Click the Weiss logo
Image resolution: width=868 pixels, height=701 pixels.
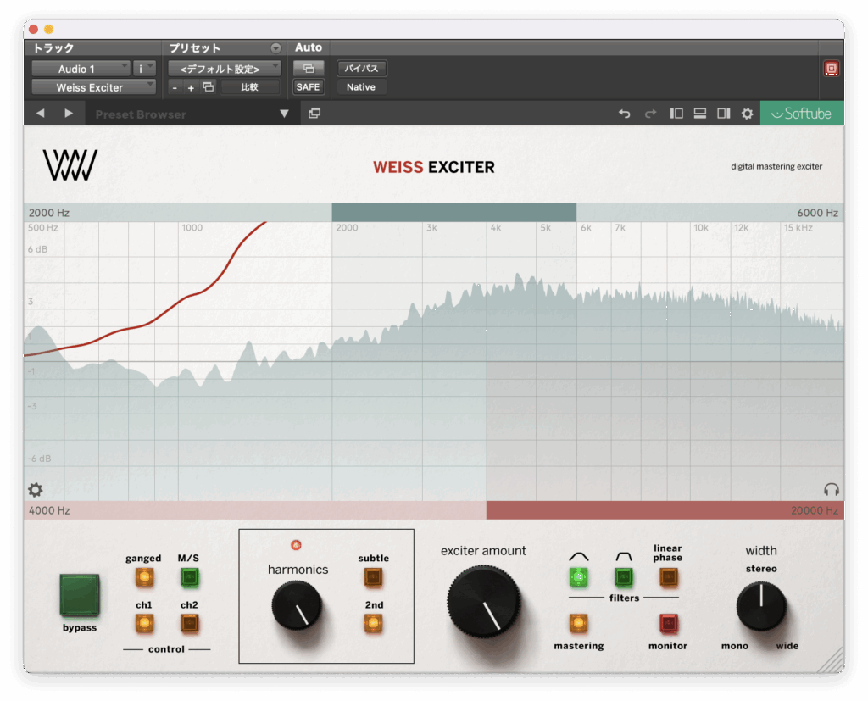70,165
